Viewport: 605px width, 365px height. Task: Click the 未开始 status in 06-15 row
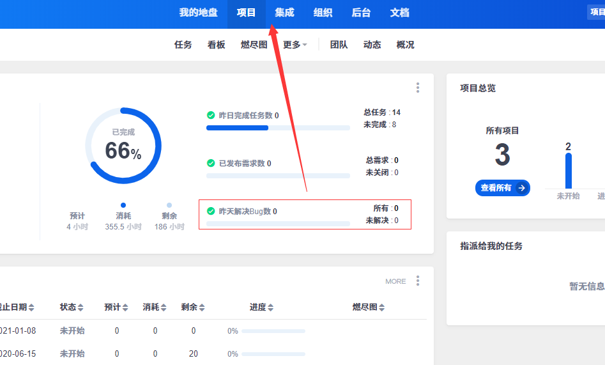pyautogui.click(x=72, y=353)
